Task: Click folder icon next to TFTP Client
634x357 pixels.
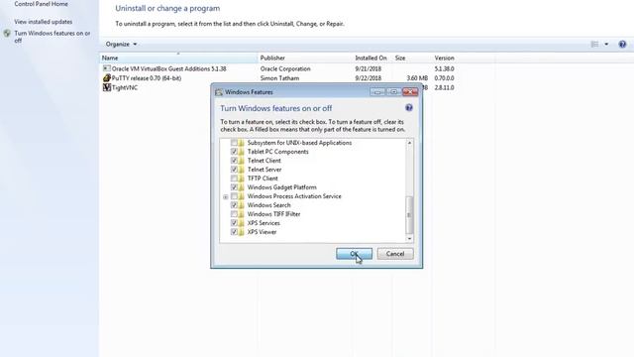Action: coord(242,178)
